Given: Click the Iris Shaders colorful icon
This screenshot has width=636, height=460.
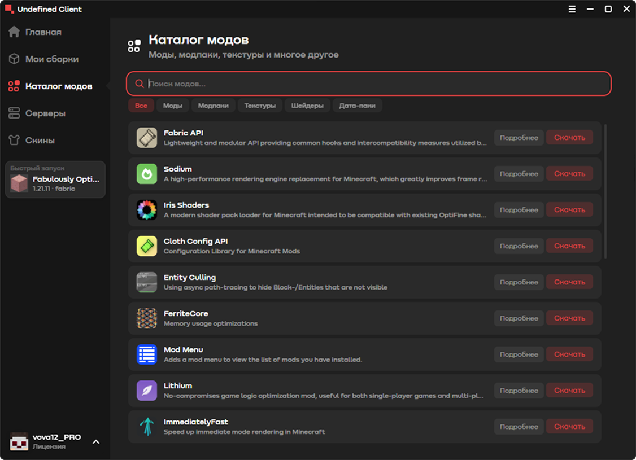Looking at the screenshot, I should tap(147, 210).
